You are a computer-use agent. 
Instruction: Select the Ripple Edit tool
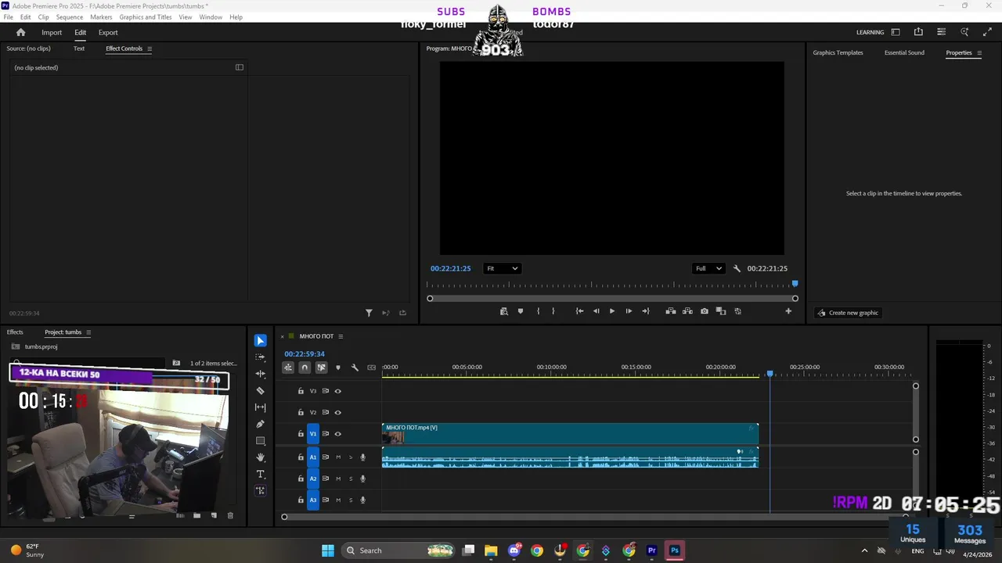260,374
